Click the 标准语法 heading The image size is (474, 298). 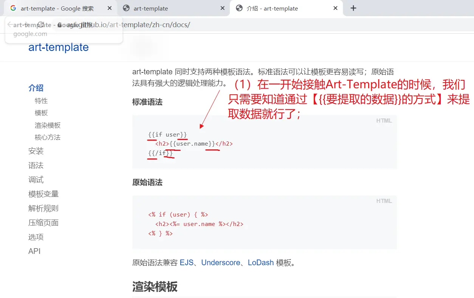pos(147,102)
